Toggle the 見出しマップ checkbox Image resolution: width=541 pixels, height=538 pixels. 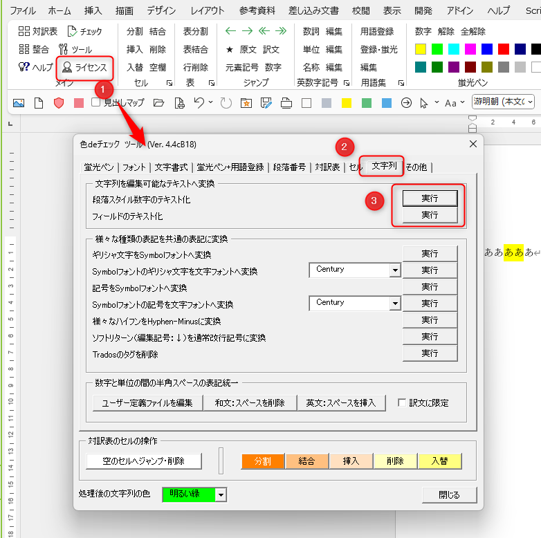click(x=97, y=103)
